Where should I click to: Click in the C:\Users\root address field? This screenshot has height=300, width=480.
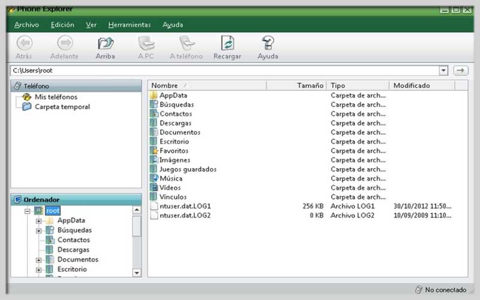tap(224, 70)
